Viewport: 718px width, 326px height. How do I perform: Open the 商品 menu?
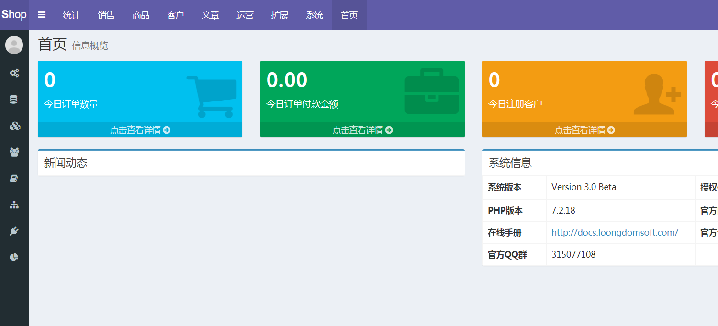(141, 15)
